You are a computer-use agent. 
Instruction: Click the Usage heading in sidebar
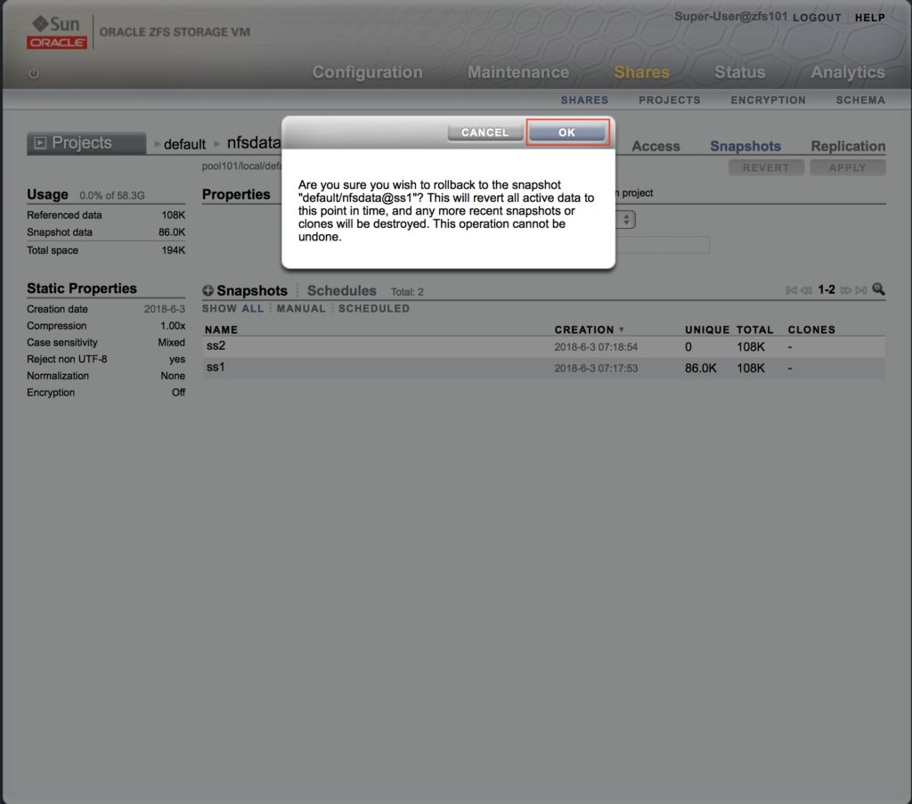point(48,194)
